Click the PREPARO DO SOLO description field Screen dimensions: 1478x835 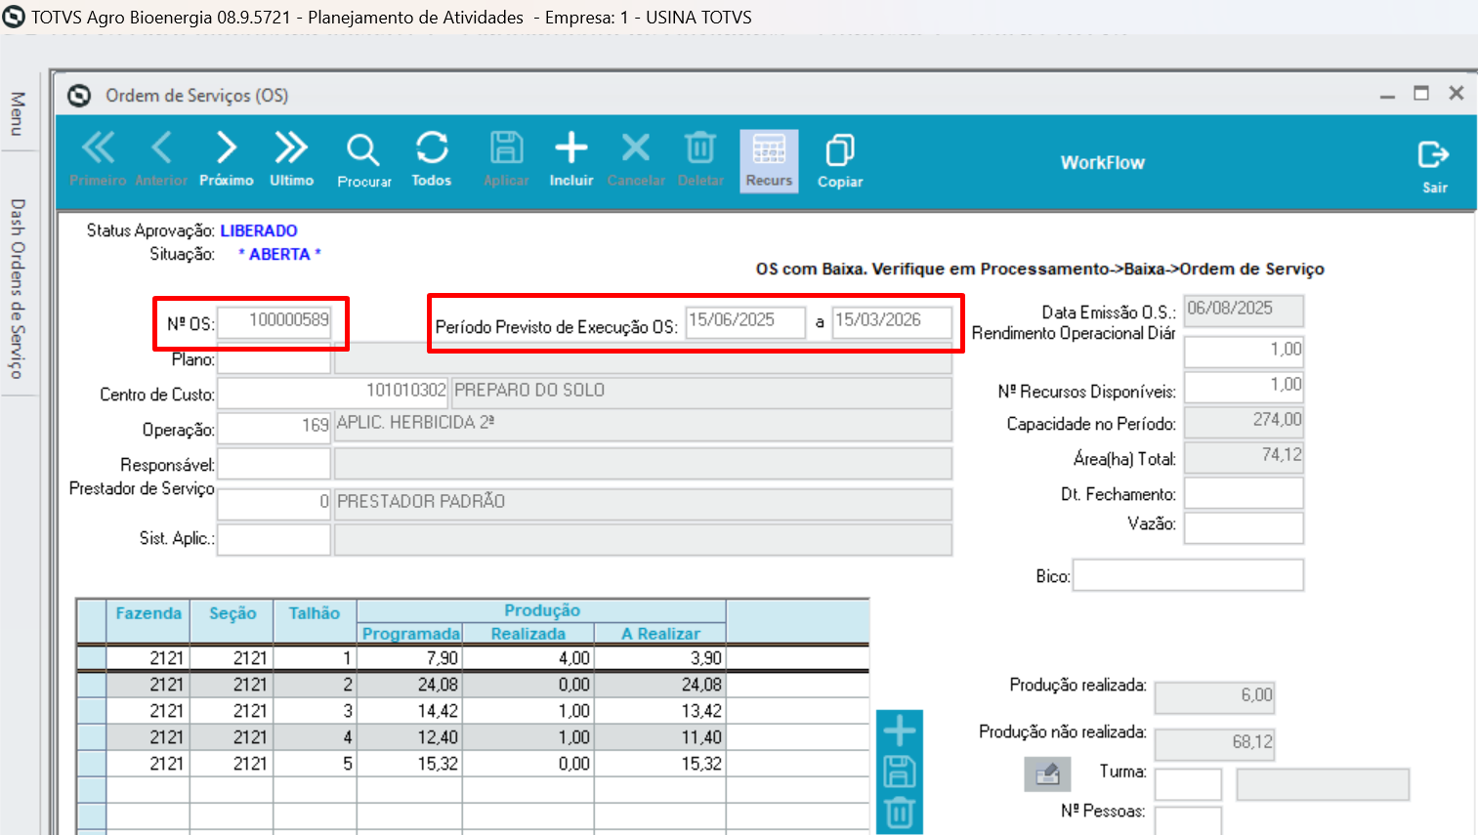click(701, 394)
